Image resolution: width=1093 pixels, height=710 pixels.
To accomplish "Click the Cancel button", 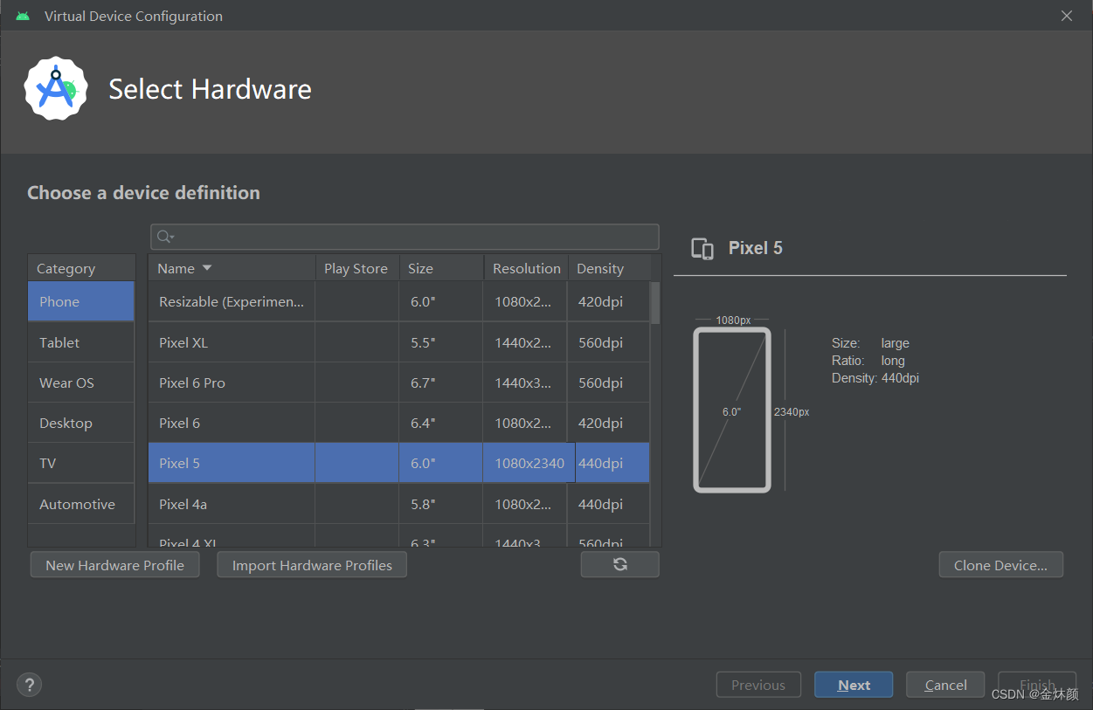I will pyautogui.click(x=945, y=685).
